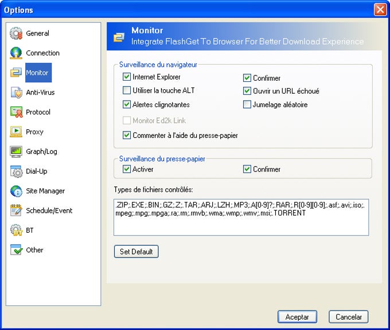Uncheck Activer clipboard monitoring
The height and width of the screenshot is (330, 390).
click(127, 169)
